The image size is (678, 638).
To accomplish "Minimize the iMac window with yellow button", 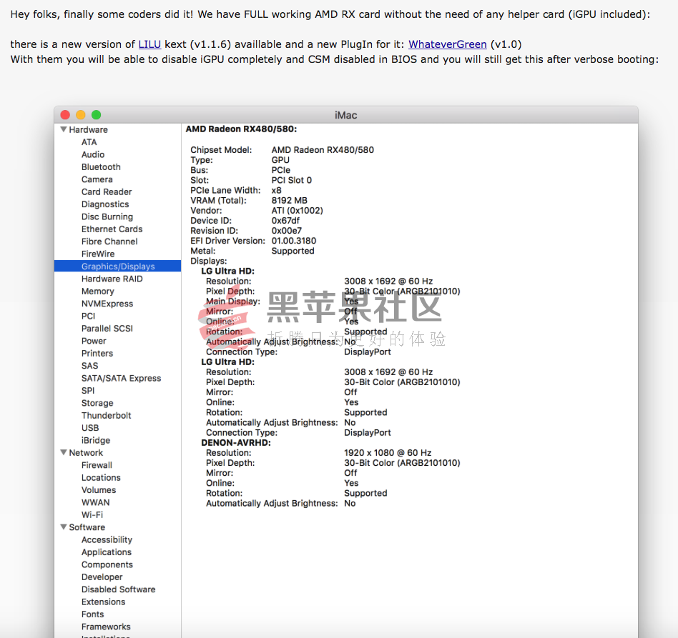I will pos(81,114).
